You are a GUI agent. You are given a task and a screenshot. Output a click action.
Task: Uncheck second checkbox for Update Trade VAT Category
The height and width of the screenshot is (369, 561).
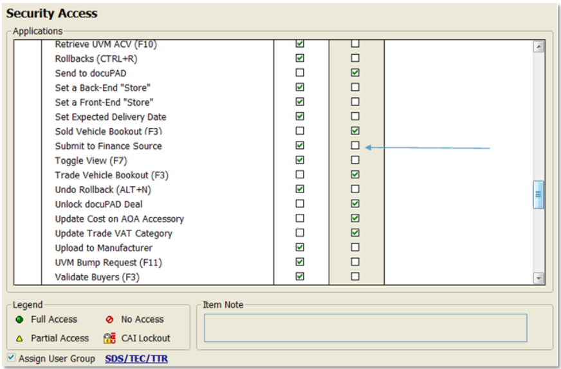tap(355, 233)
